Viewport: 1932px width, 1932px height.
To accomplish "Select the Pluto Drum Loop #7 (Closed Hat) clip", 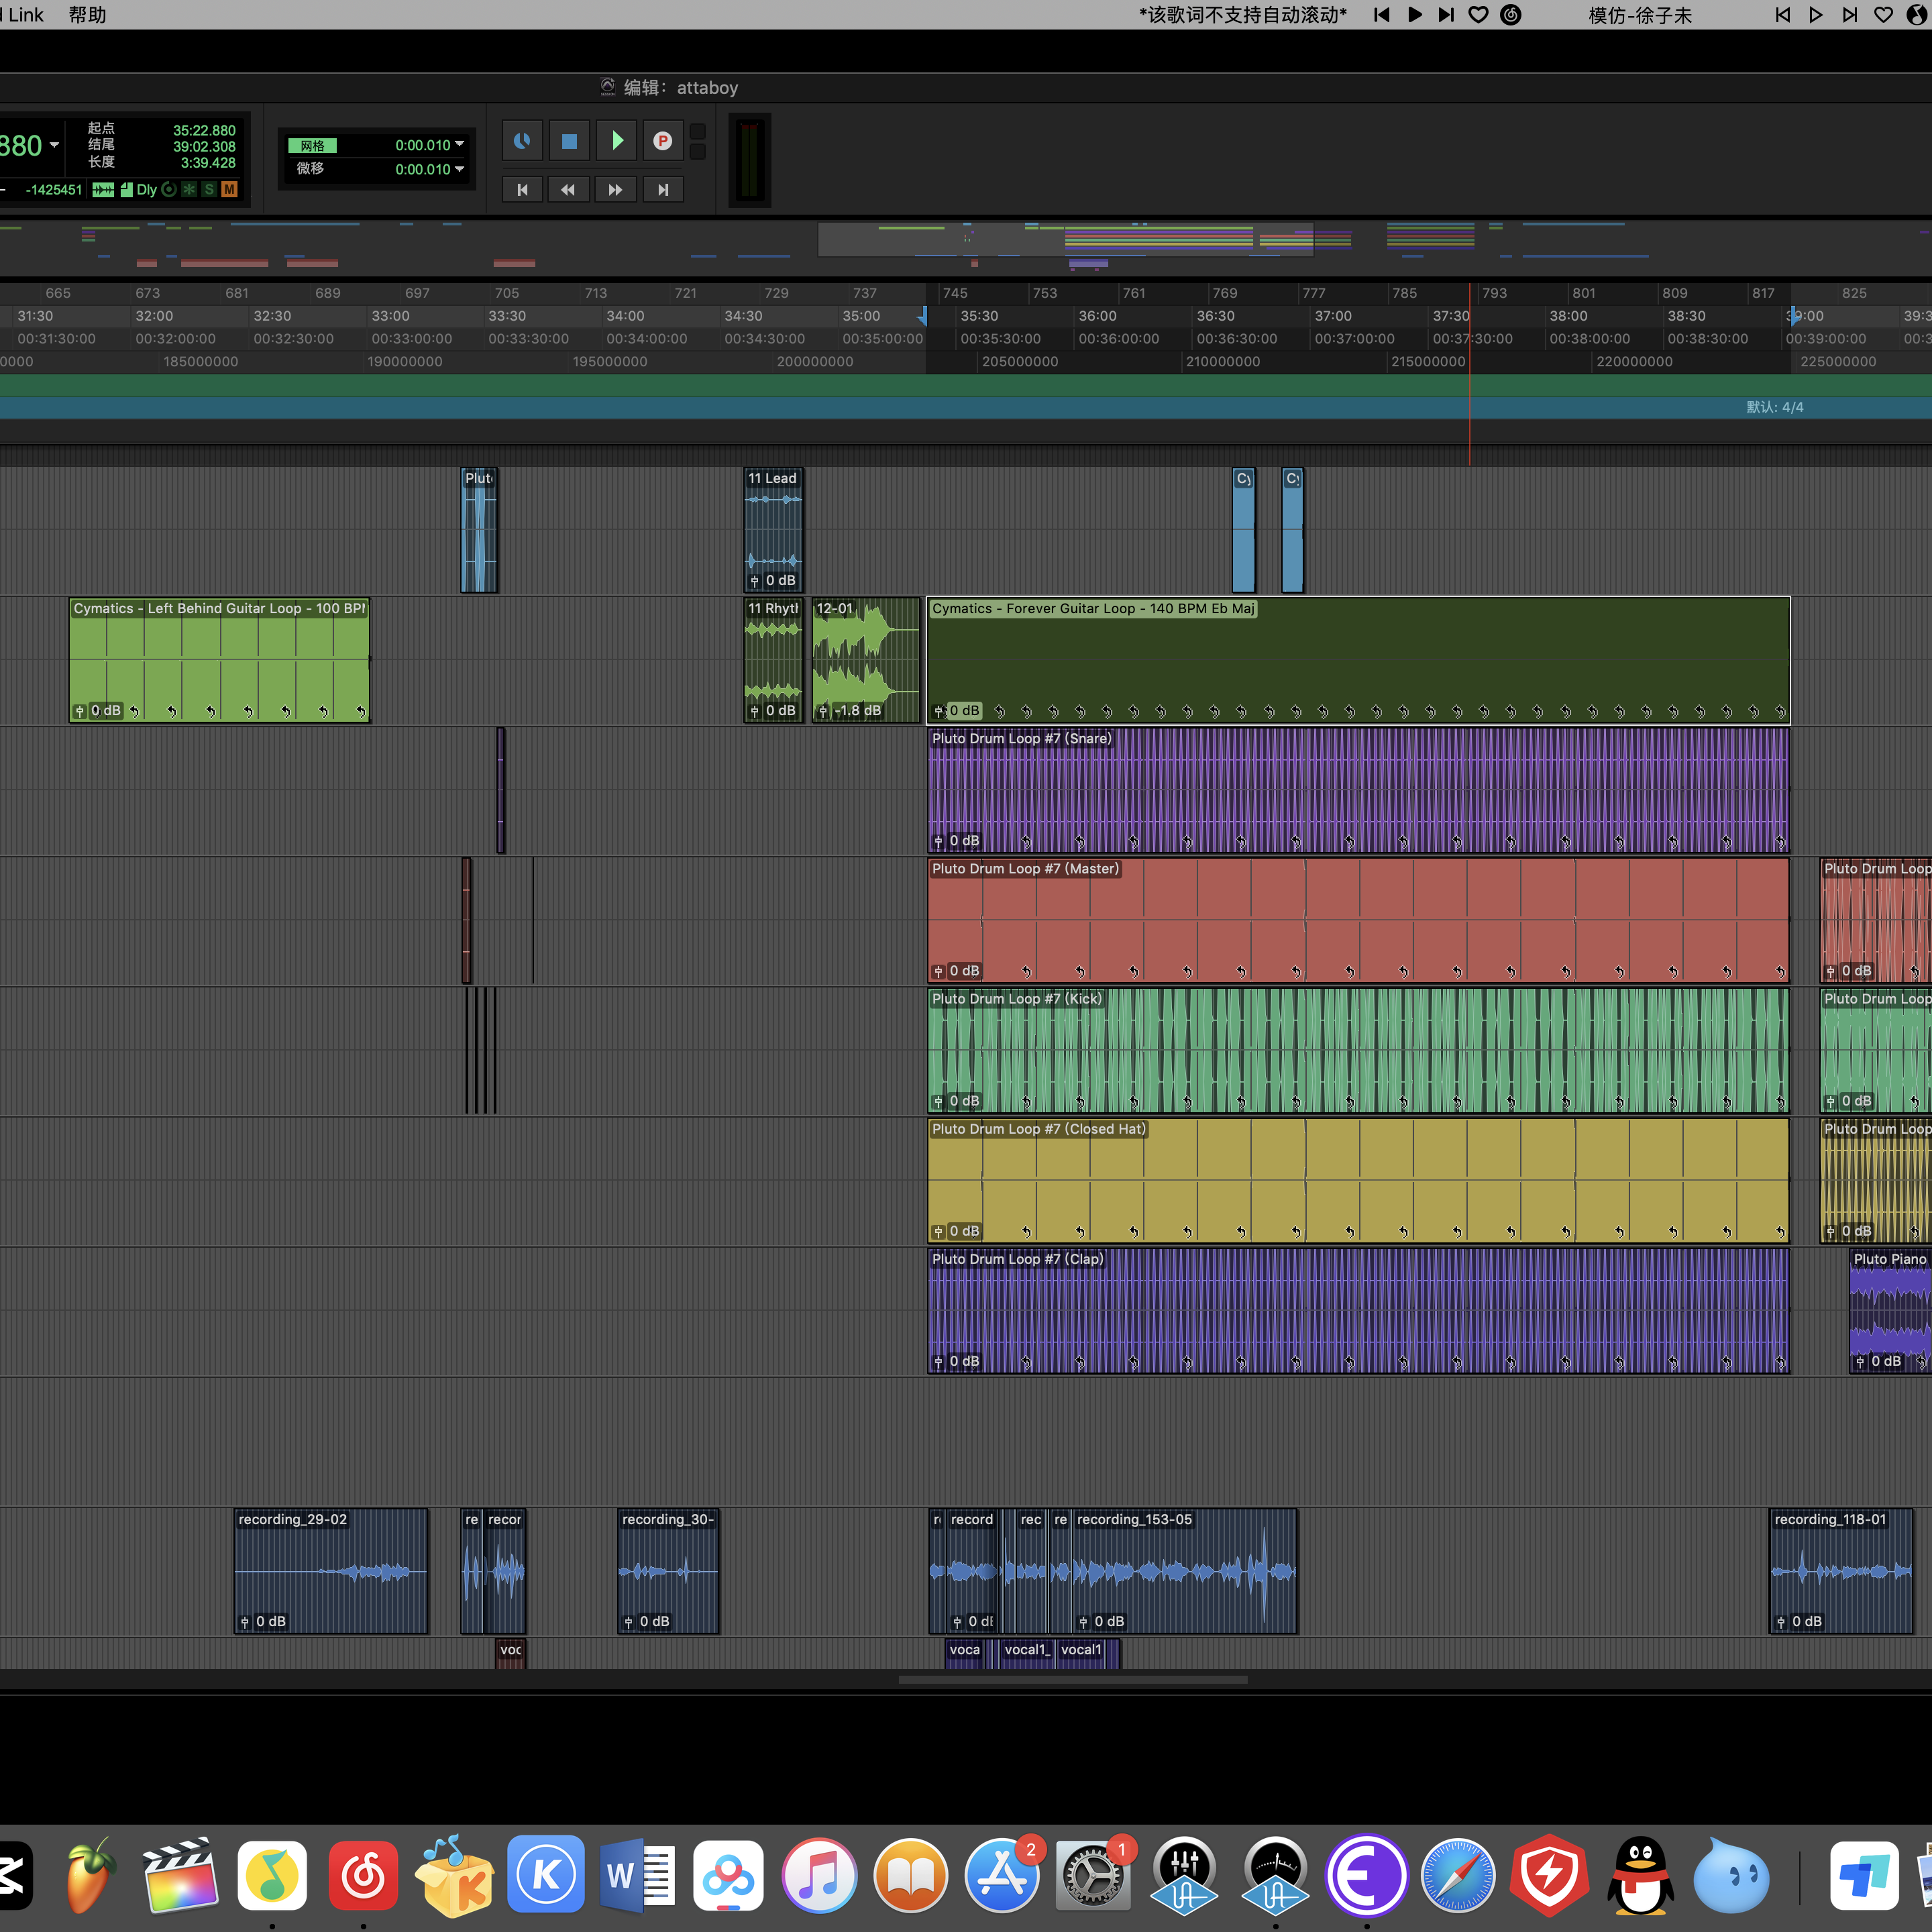I will [x=1358, y=1180].
